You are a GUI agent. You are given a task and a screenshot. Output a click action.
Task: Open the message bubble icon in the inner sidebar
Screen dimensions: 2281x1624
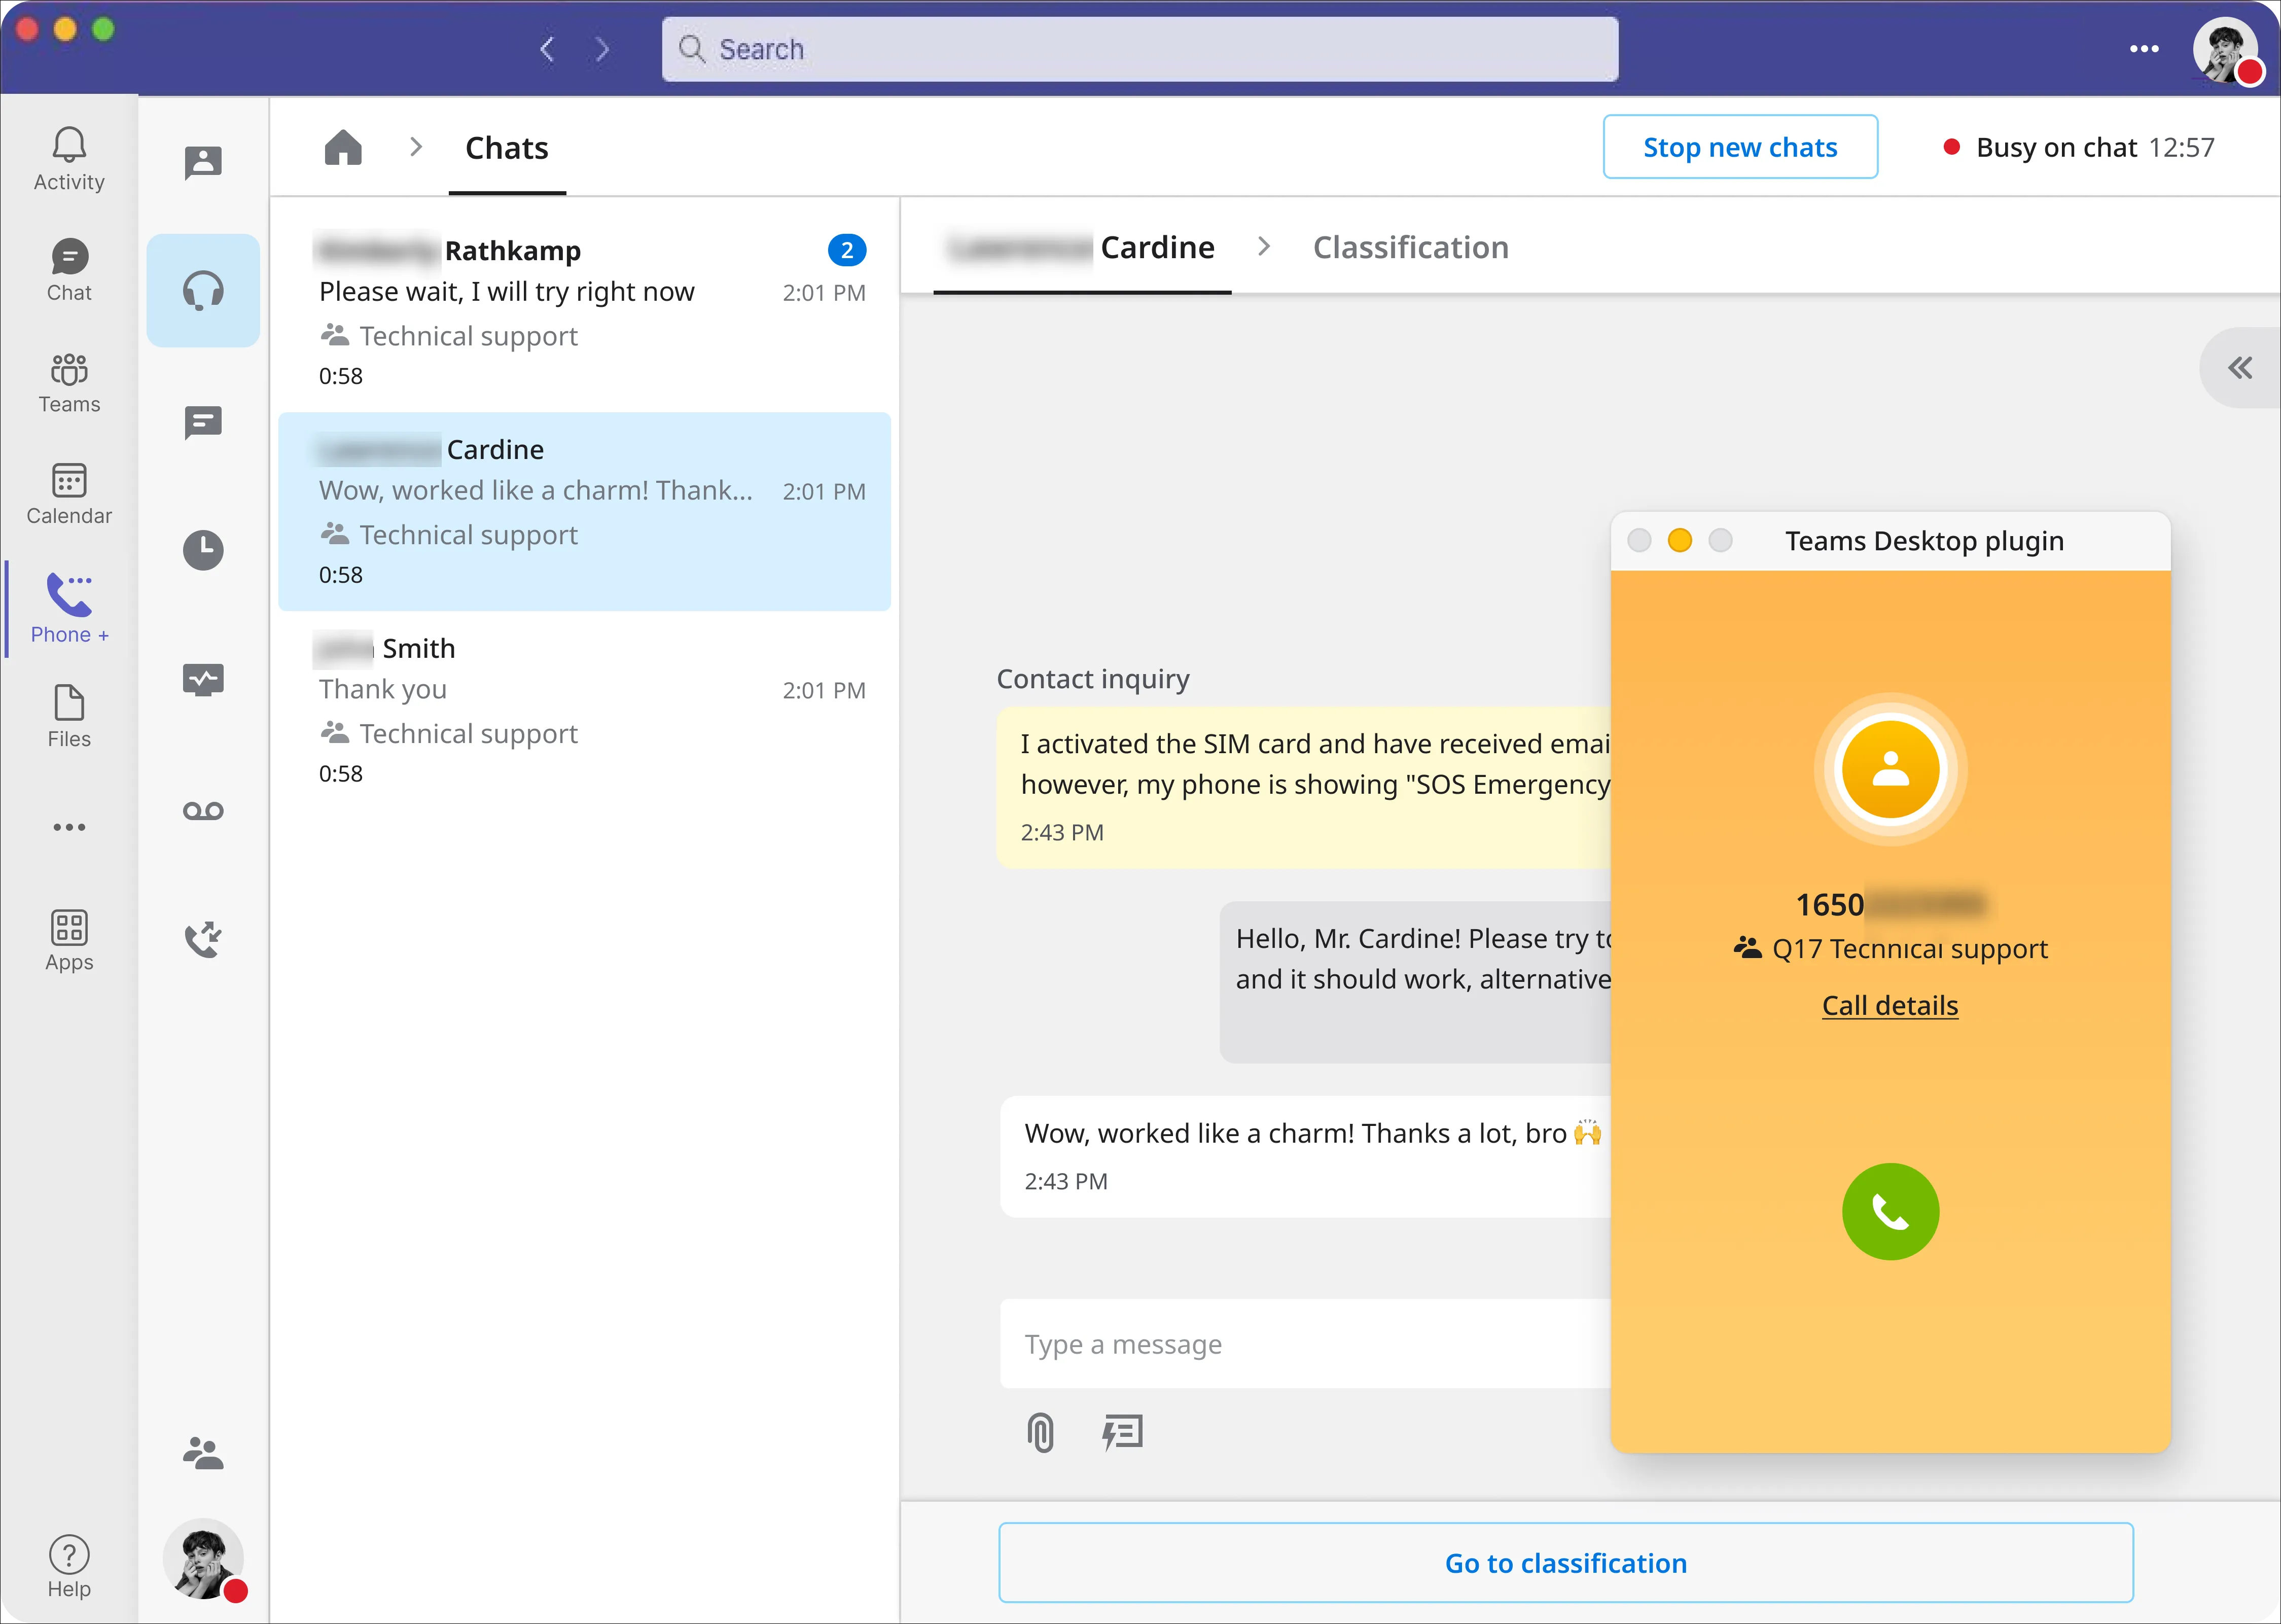tap(203, 422)
